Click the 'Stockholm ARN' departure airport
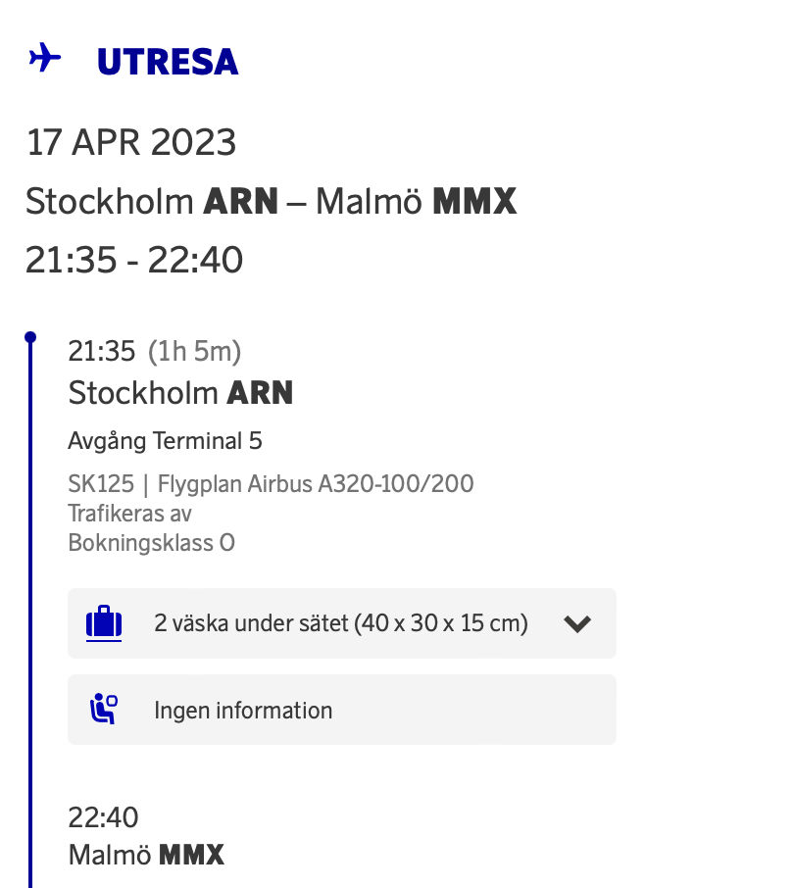The height and width of the screenshot is (888, 794). (x=180, y=392)
